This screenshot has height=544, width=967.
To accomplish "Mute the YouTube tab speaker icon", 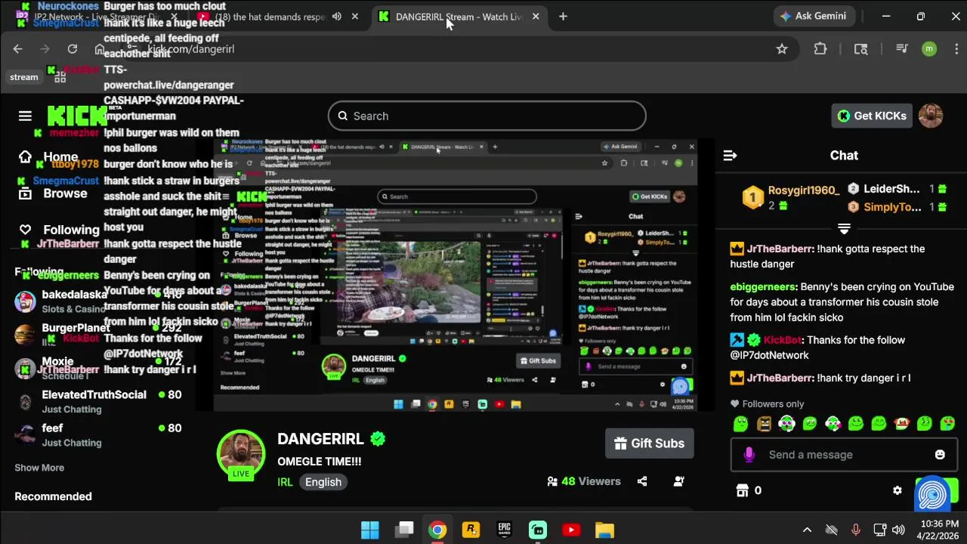I will tap(337, 17).
